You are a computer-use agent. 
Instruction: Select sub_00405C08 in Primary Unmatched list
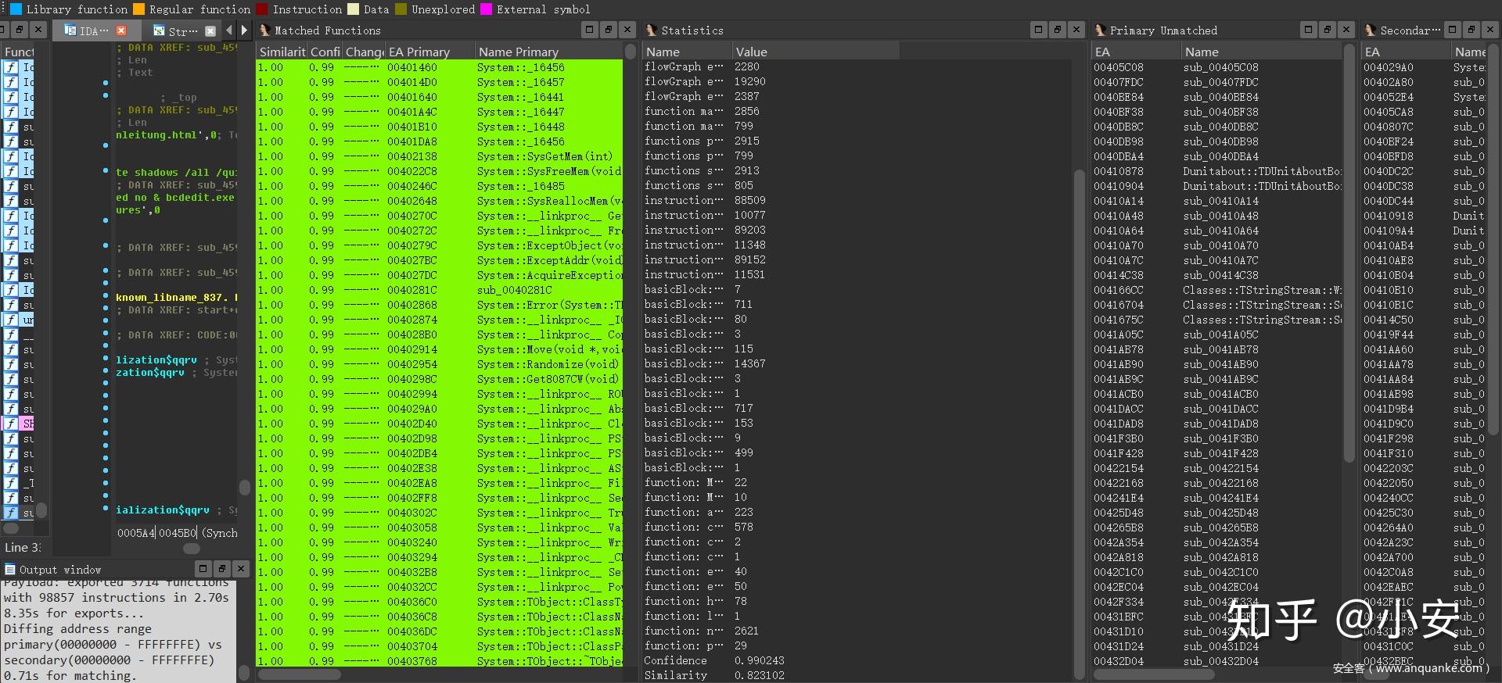pyautogui.click(x=1216, y=67)
